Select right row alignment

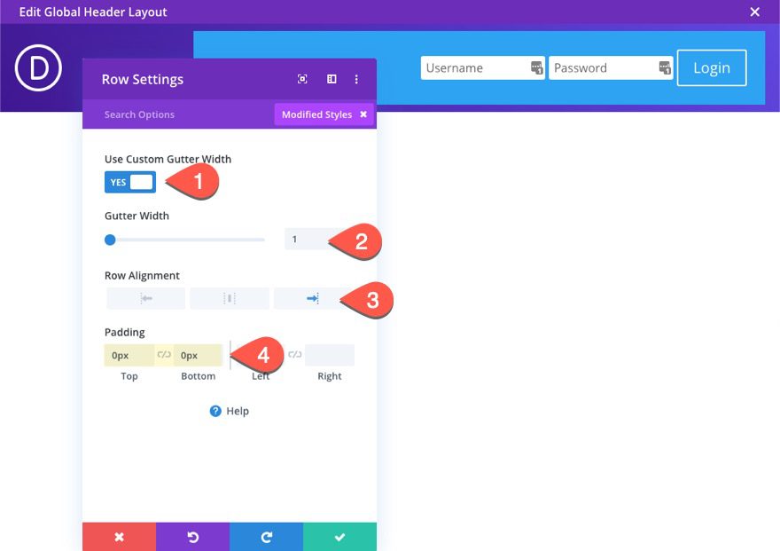pos(310,298)
